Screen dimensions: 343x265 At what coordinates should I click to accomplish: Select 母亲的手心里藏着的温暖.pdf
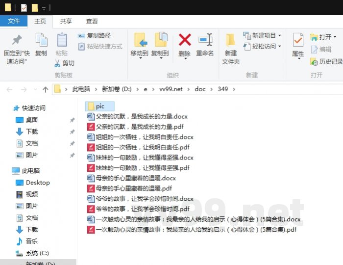(x=129, y=188)
